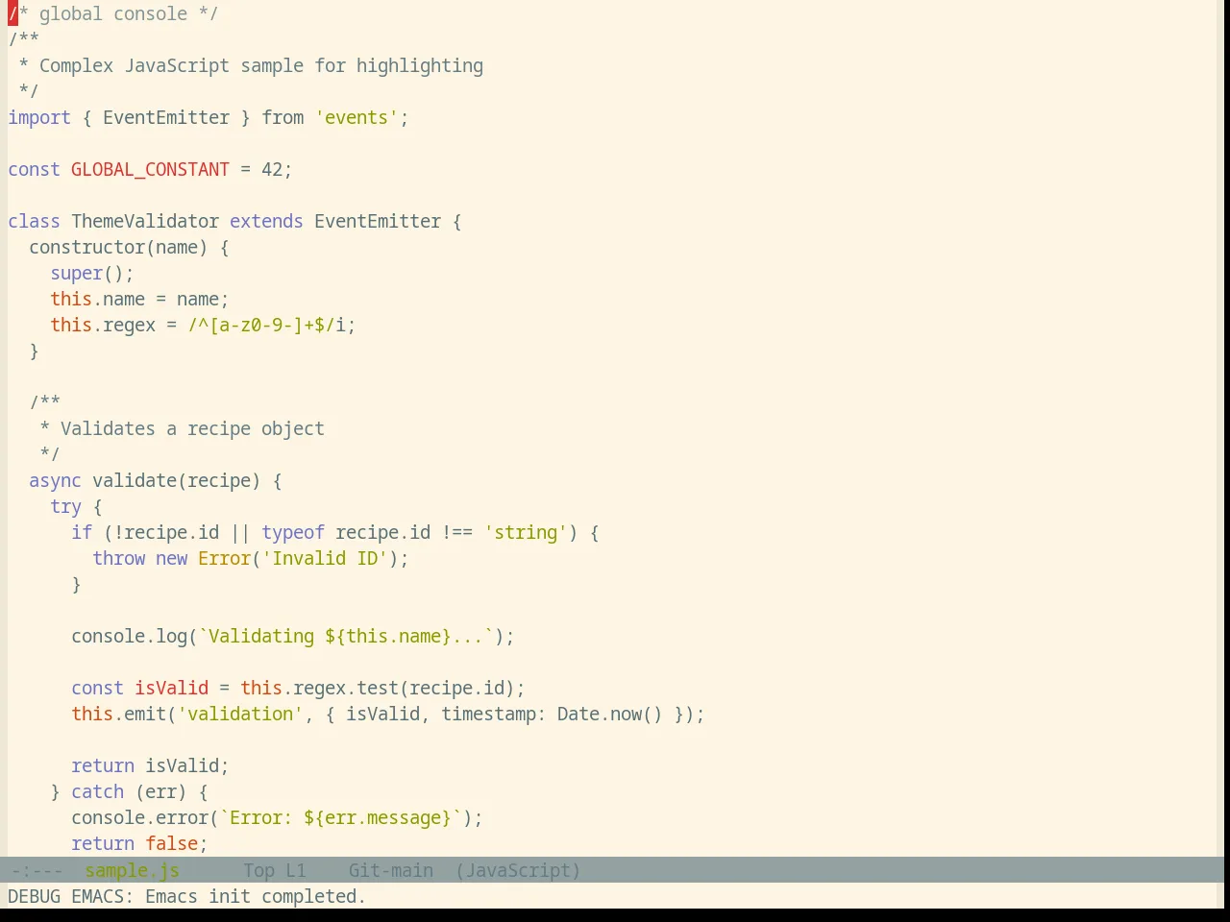Click the number 42 in the constant

(272, 169)
